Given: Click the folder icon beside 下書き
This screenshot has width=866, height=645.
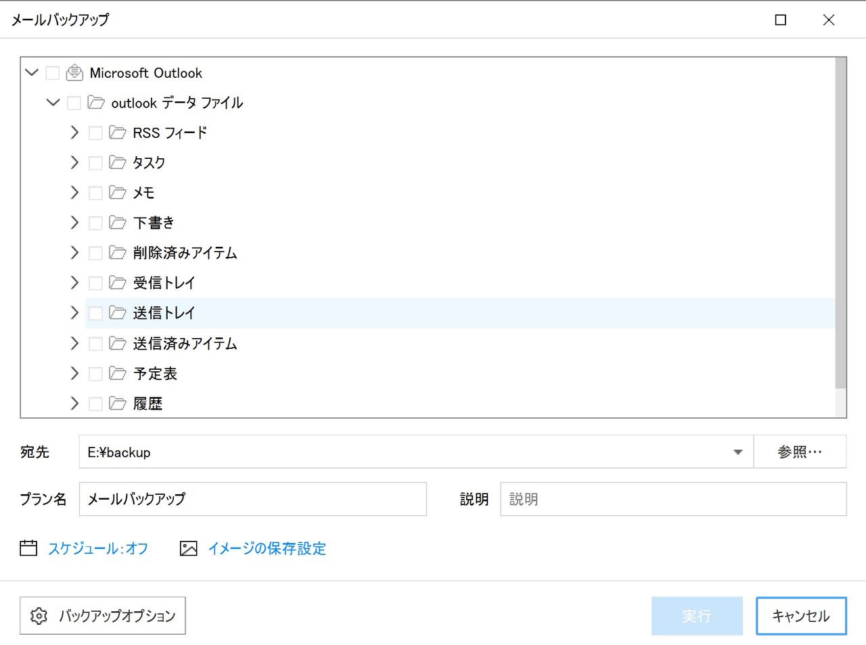Looking at the screenshot, I should 118,222.
